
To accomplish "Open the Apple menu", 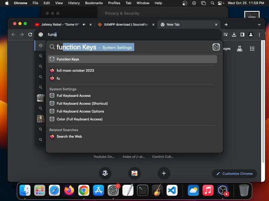I will pyautogui.click(x=7, y=3).
